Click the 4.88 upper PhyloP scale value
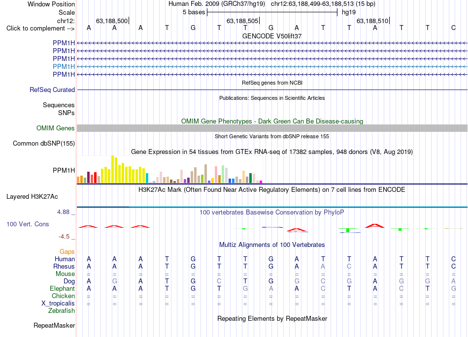 [x=63, y=212]
